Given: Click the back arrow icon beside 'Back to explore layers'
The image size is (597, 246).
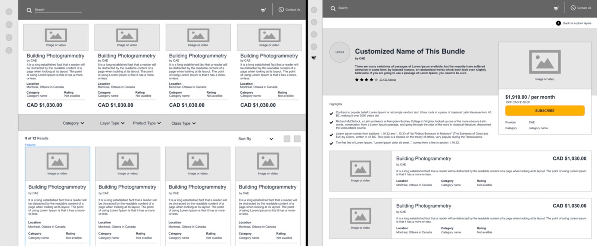Looking at the screenshot, I should pos(558,23).
